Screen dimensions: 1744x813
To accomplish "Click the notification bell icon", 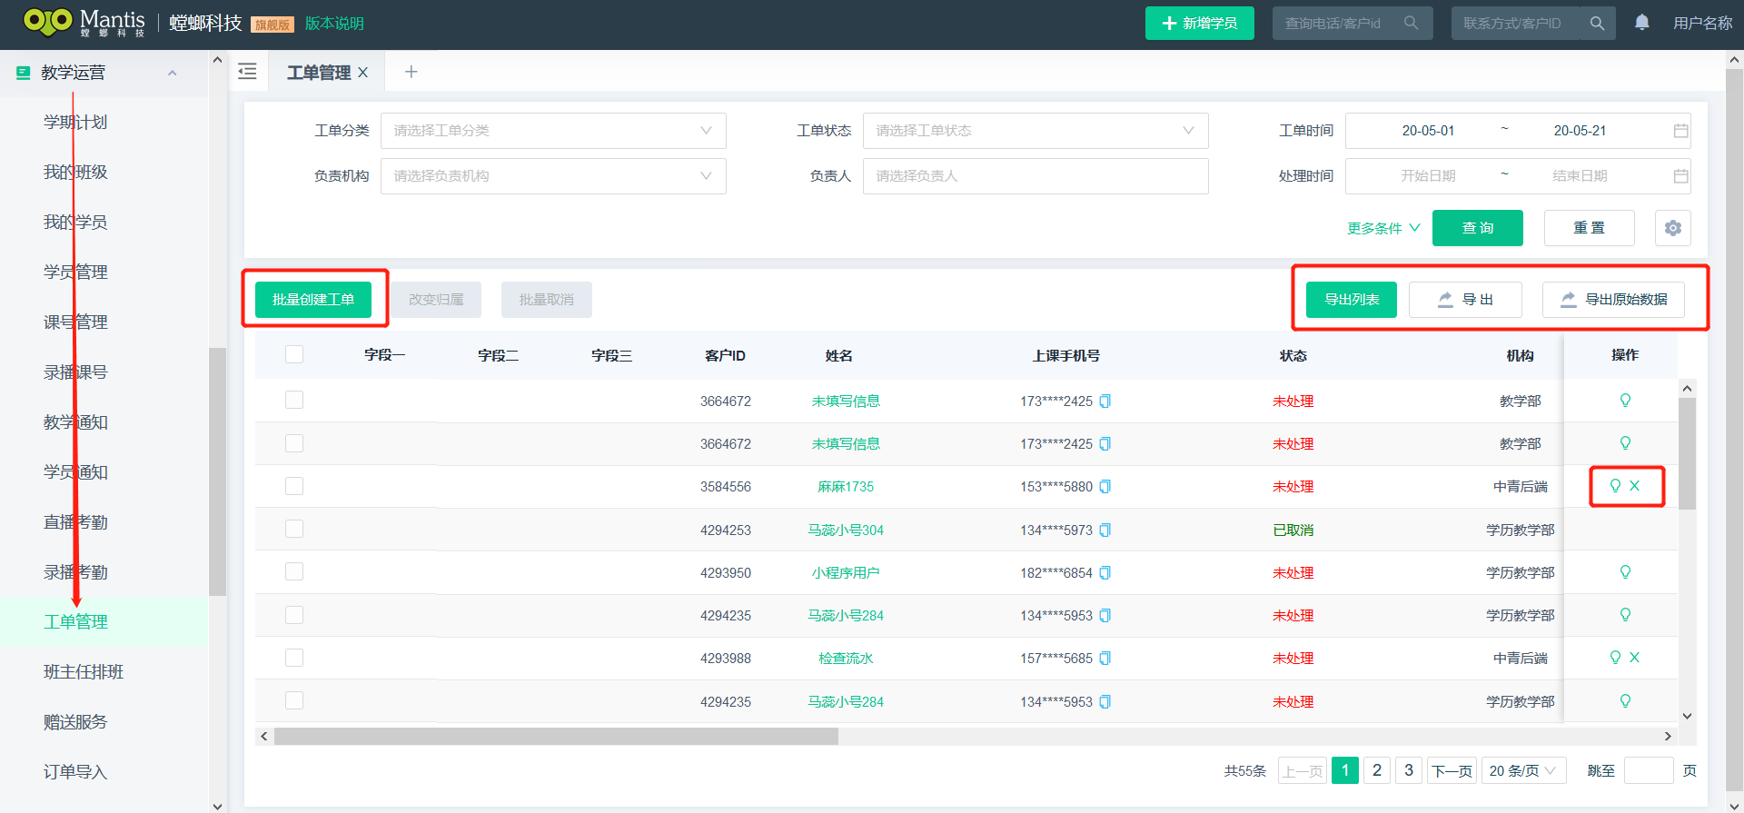I will pyautogui.click(x=1642, y=23).
